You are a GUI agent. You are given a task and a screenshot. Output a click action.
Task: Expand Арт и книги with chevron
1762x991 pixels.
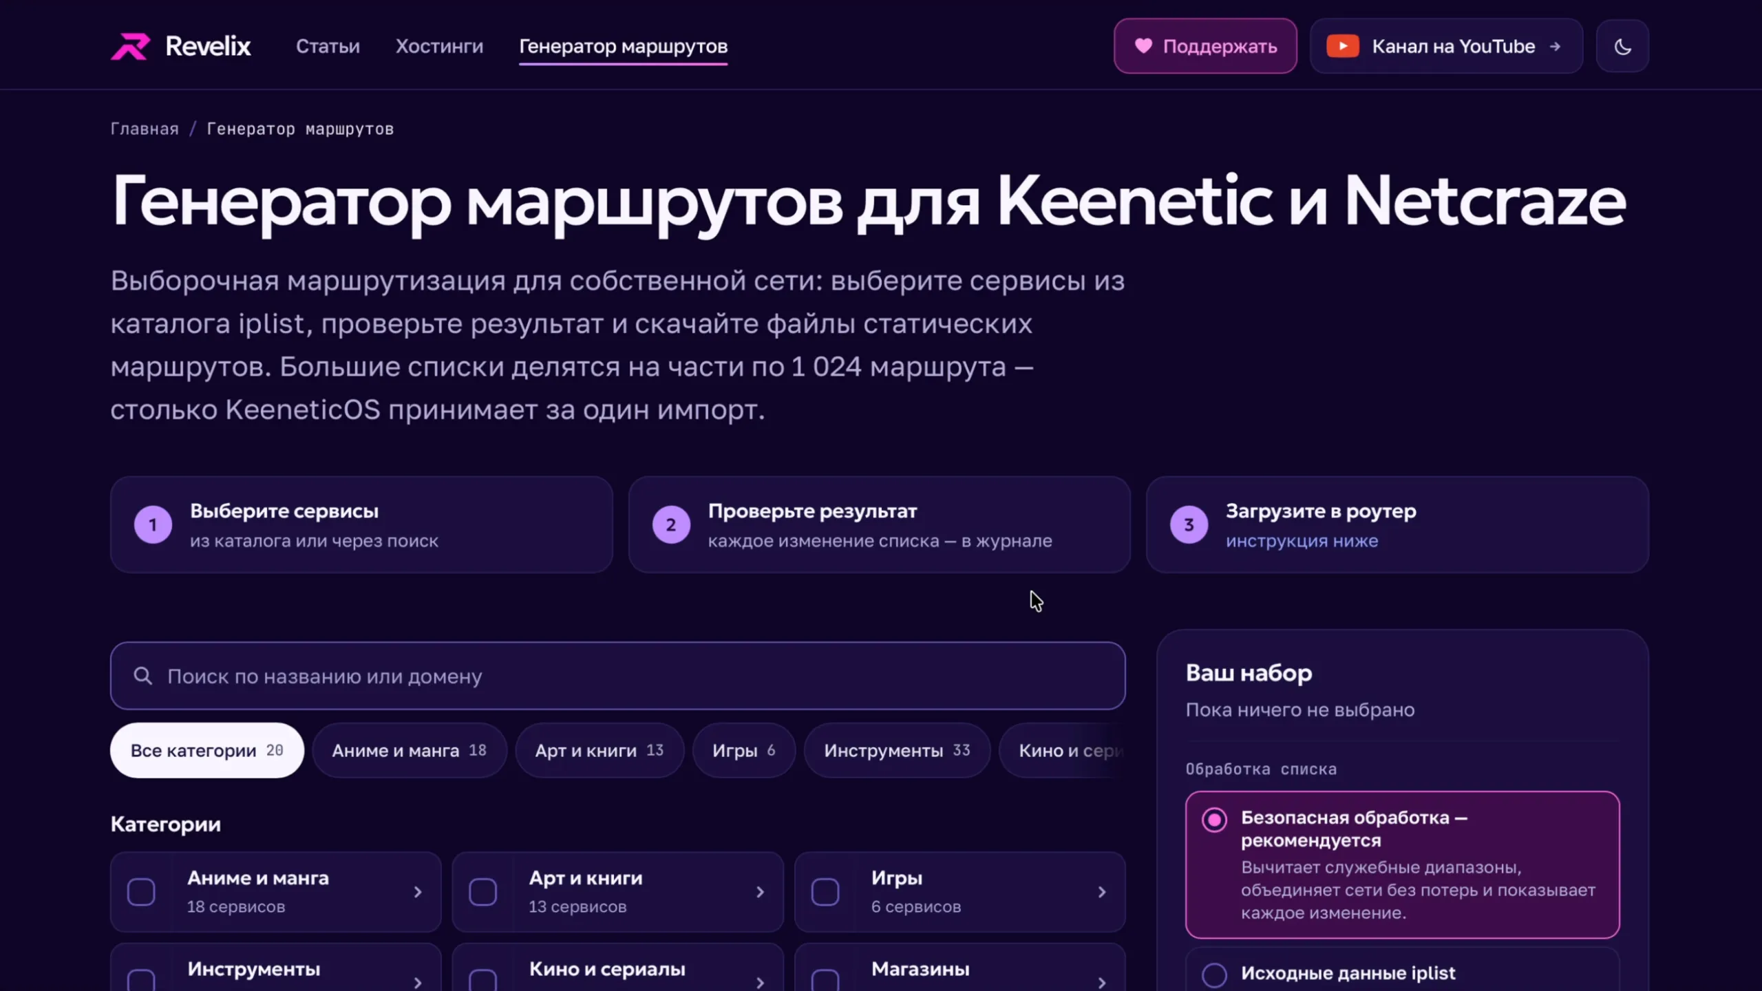point(760,892)
